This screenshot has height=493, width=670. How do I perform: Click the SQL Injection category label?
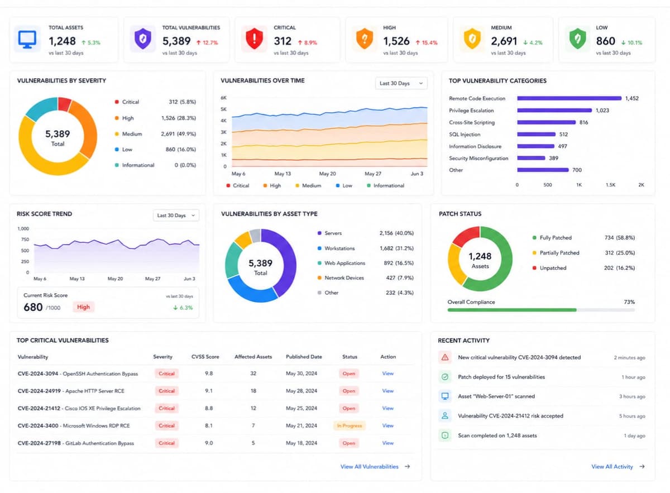pyautogui.click(x=465, y=134)
